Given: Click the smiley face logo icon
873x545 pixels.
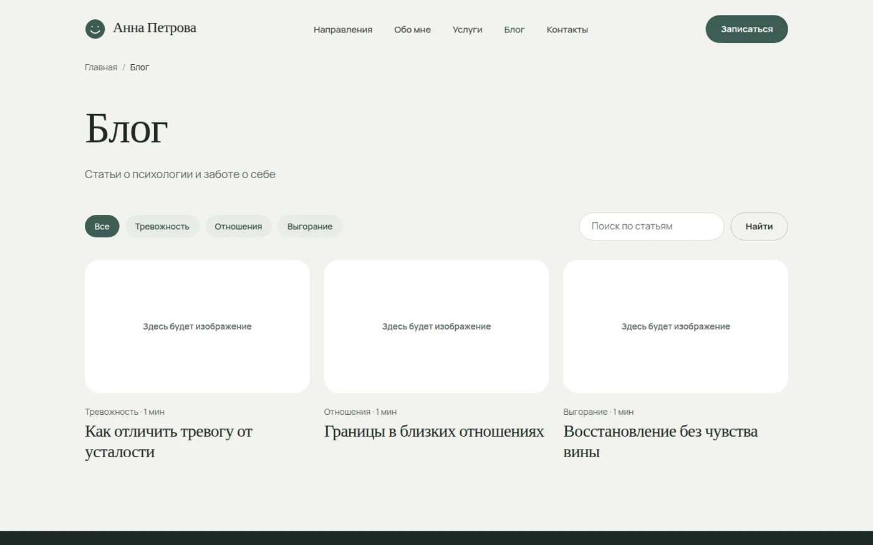Looking at the screenshot, I should click(95, 29).
